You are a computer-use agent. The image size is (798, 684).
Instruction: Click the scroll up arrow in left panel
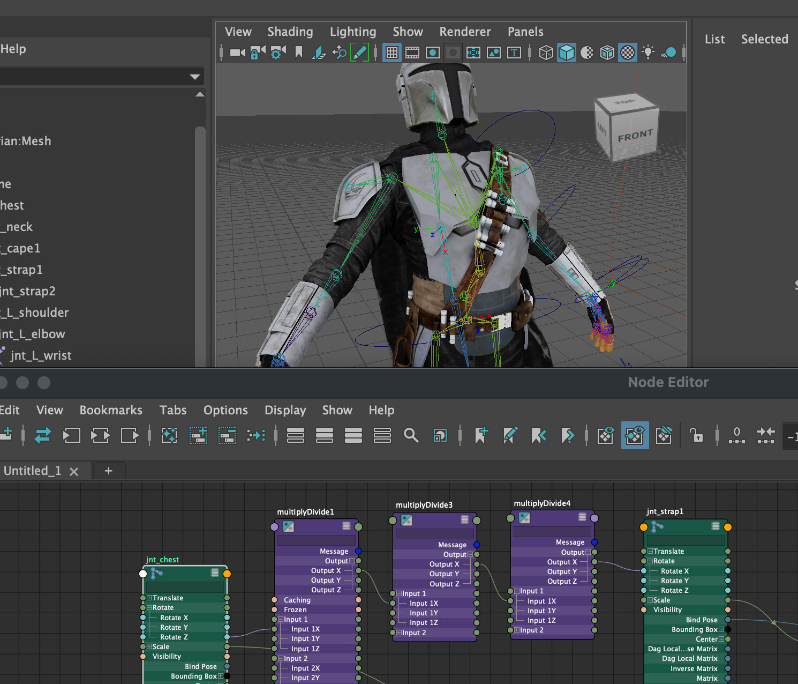tap(200, 94)
